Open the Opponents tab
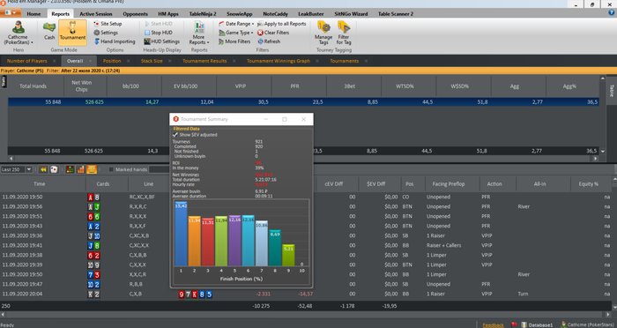Screen dimensions: 617x328 pyautogui.click(x=136, y=14)
